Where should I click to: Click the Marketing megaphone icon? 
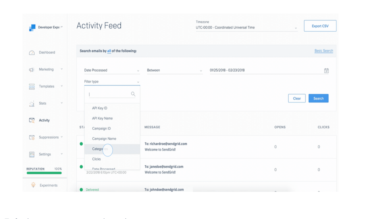point(32,70)
